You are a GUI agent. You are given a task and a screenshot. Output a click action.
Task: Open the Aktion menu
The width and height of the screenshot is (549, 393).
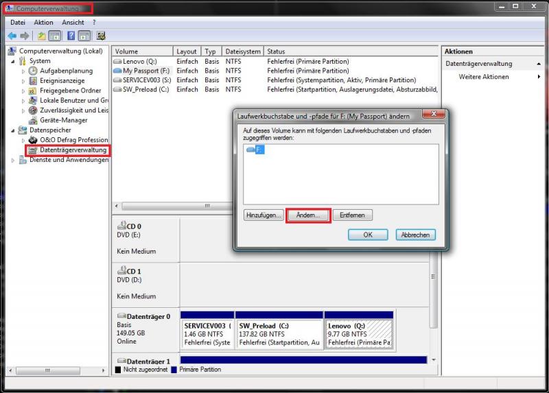click(x=43, y=23)
